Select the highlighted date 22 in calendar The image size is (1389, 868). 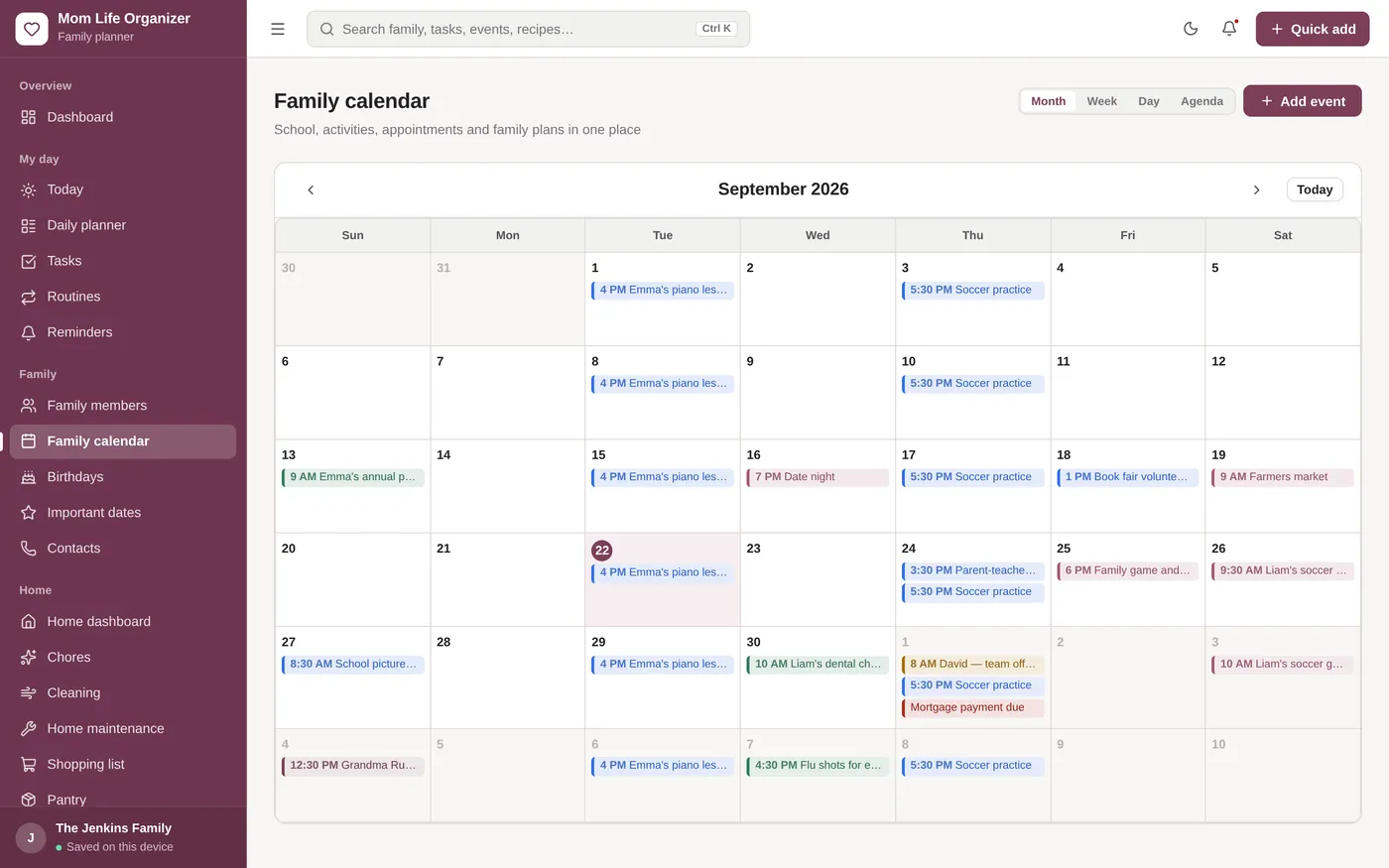tap(602, 551)
